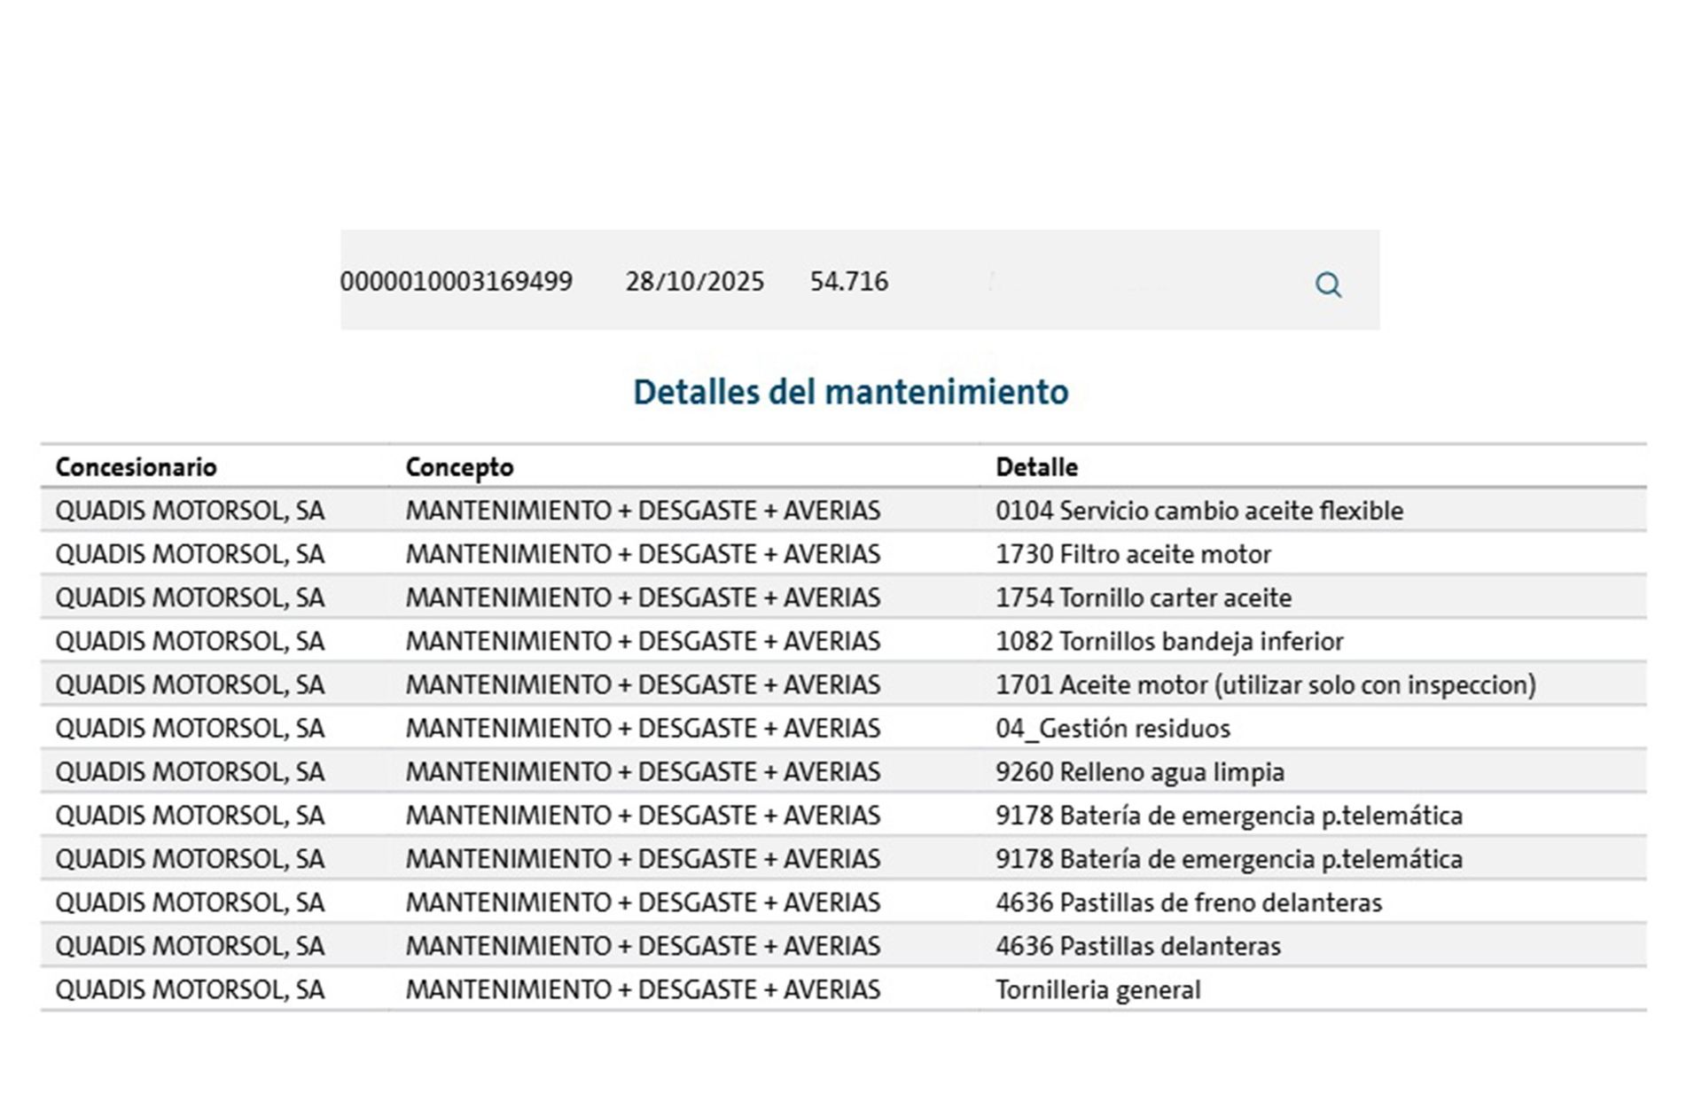Image resolution: width=1702 pixels, height=1117 pixels.
Task: Select detail 1082 Tornillos bandeja inferior
Action: pos(1169,641)
